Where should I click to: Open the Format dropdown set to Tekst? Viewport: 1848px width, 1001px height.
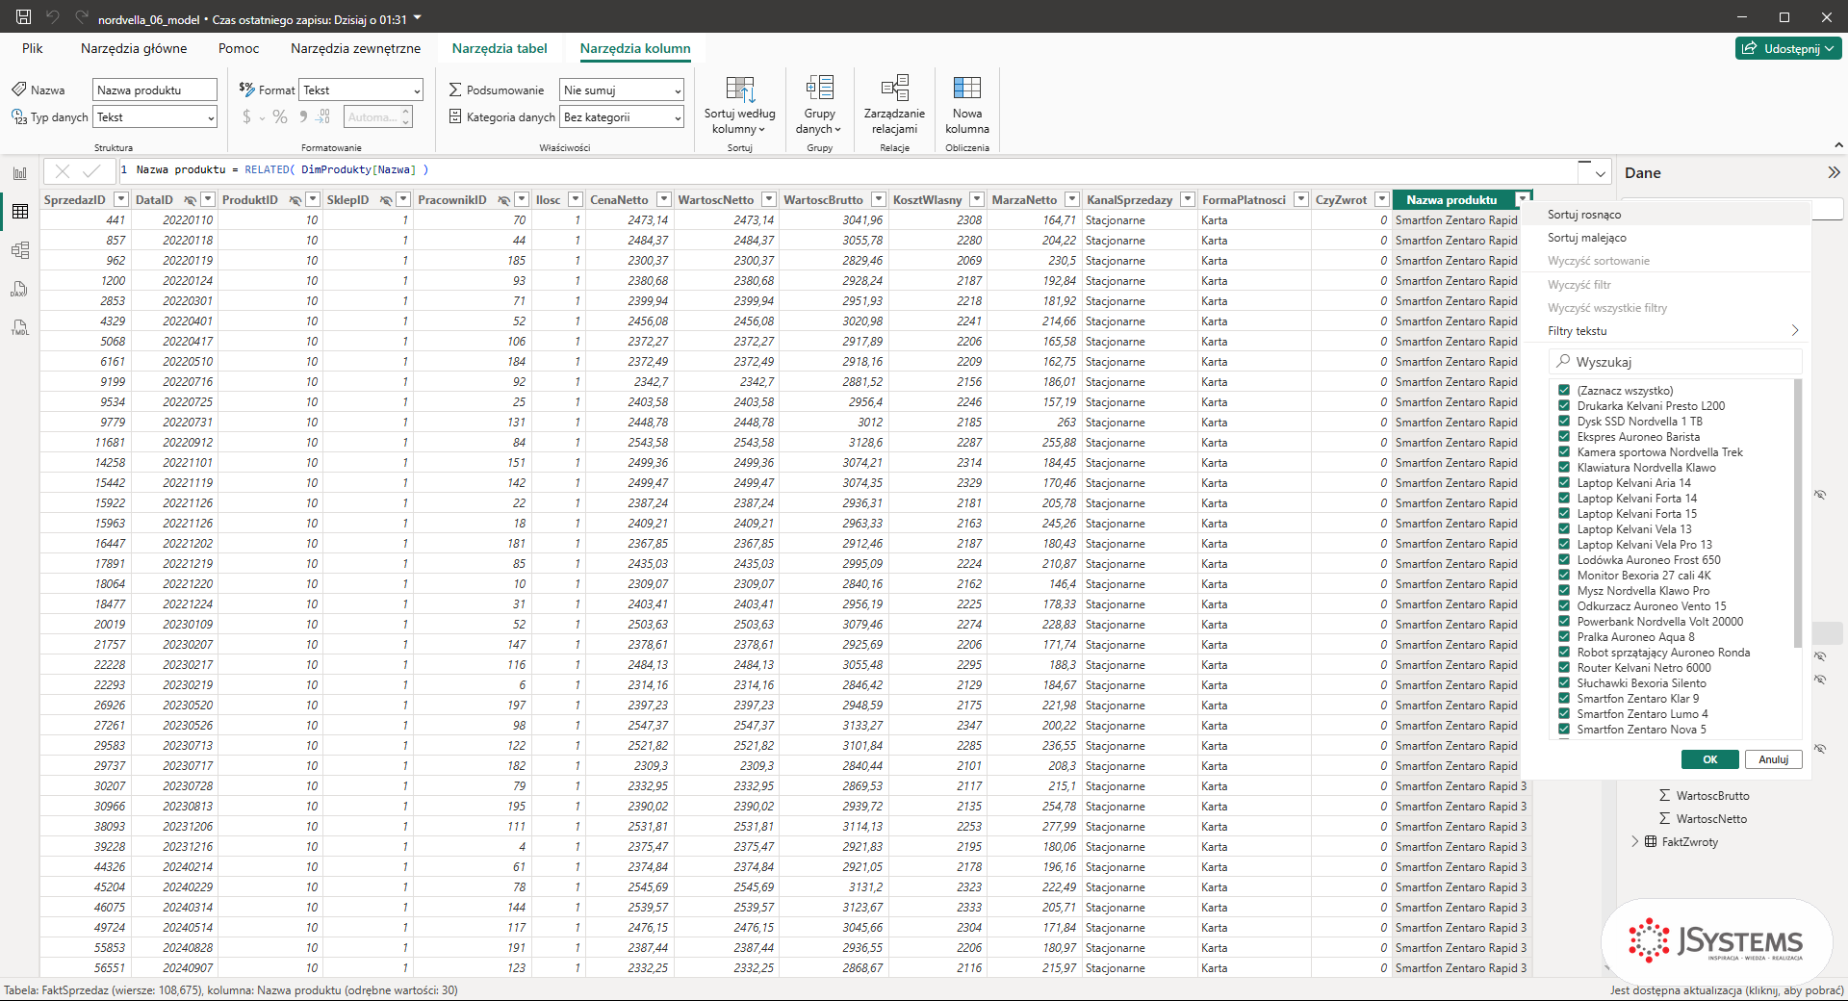pyautogui.click(x=361, y=90)
